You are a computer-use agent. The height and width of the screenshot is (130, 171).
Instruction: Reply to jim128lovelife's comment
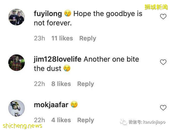click(x=85, y=84)
